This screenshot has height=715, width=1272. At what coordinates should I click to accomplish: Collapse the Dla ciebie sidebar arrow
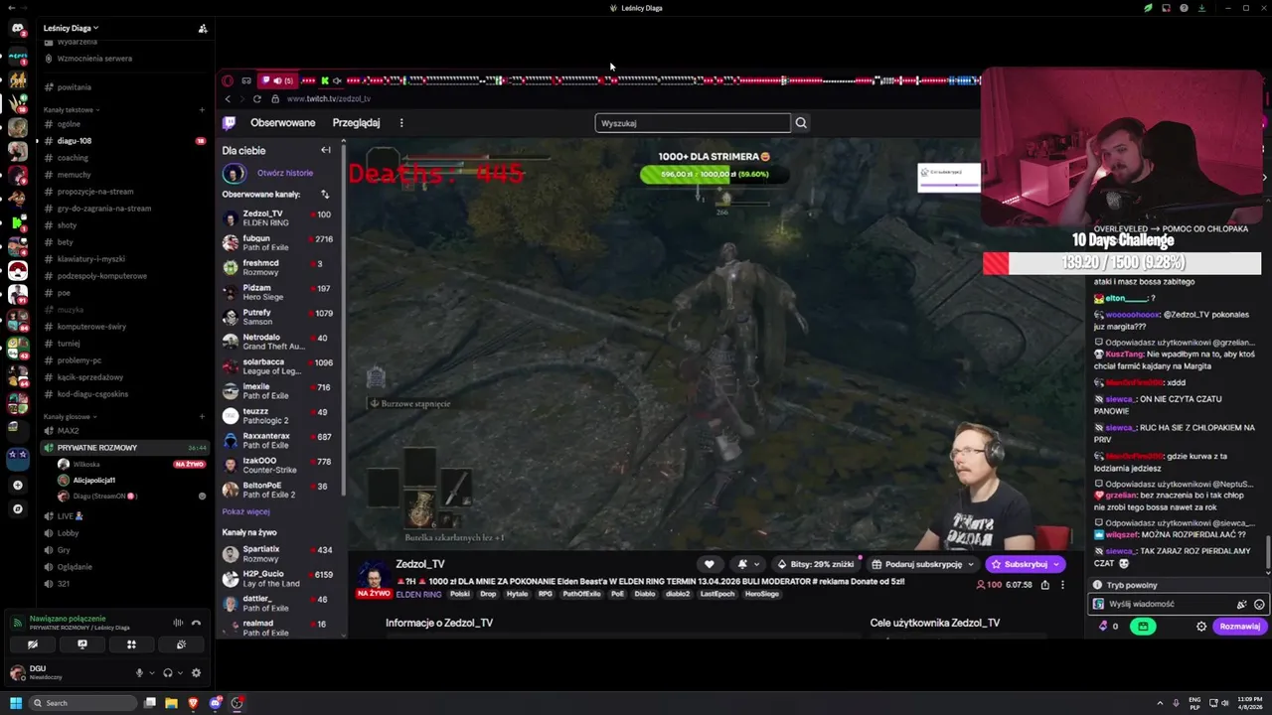(x=325, y=150)
